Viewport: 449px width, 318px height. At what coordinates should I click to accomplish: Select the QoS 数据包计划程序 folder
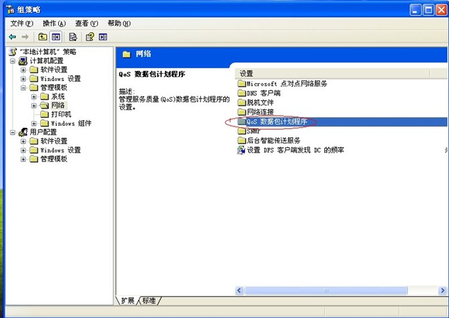click(277, 122)
